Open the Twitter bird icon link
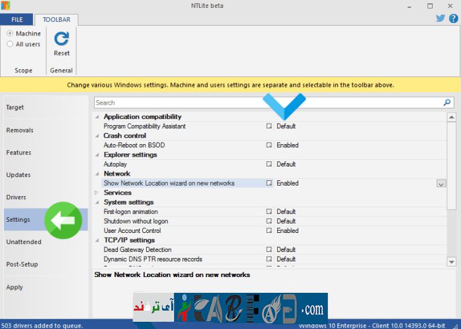This screenshot has height=329, width=461. [x=441, y=18]
